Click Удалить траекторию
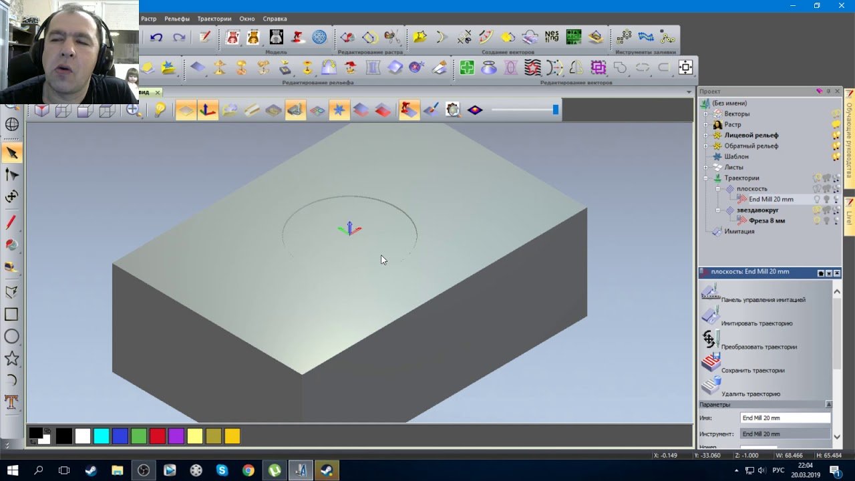Image resolution: width=855 pixels, height=481 pixels. pos(750,393)
